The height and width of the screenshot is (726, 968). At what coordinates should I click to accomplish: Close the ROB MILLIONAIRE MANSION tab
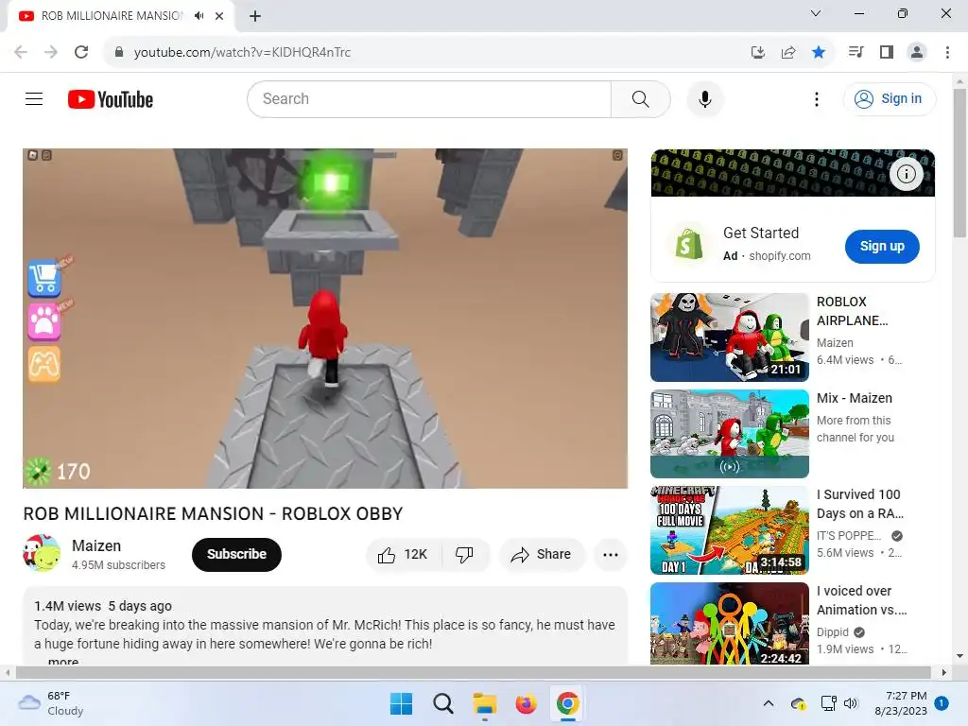219,16
